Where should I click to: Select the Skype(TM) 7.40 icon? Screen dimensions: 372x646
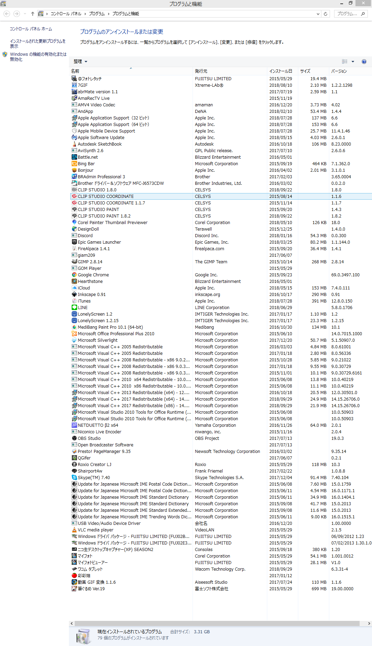click(x=74, y=477)
